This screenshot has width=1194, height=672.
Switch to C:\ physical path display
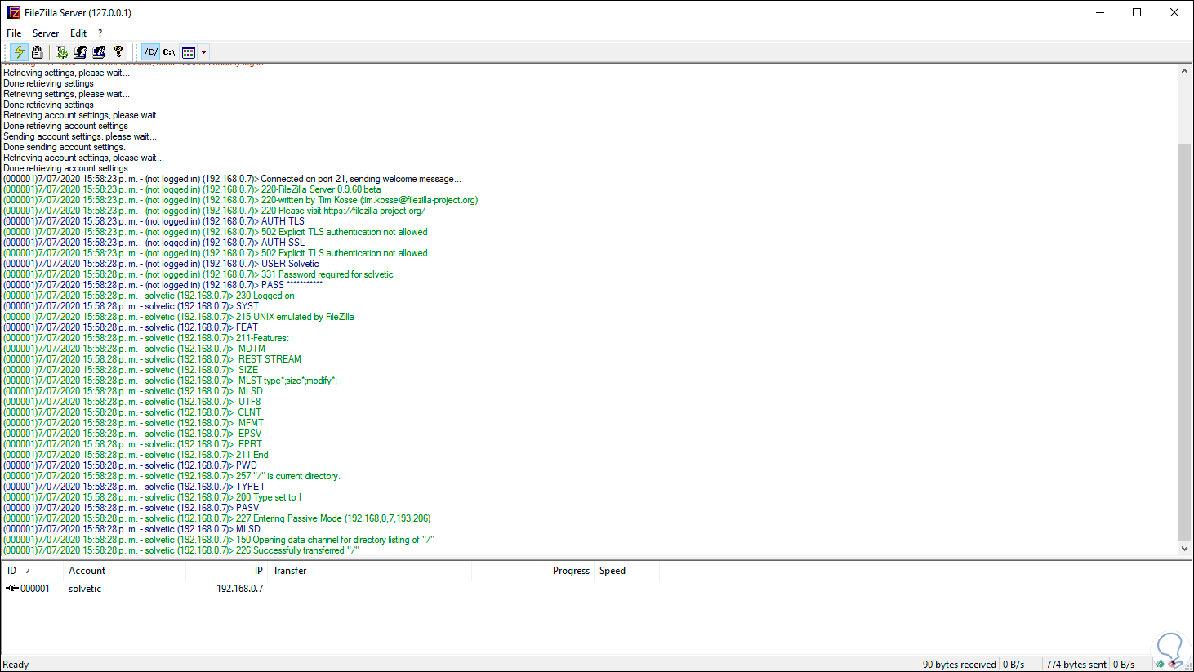(x=169, y=51)
